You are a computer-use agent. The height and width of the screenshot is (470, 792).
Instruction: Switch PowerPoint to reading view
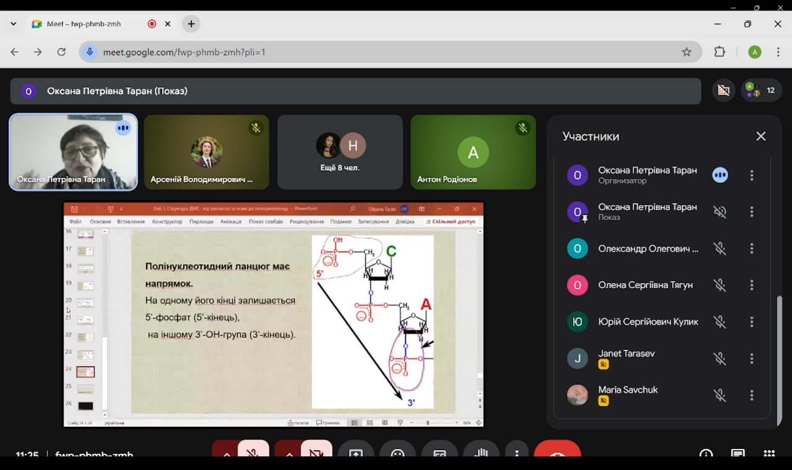click(384, 423)
